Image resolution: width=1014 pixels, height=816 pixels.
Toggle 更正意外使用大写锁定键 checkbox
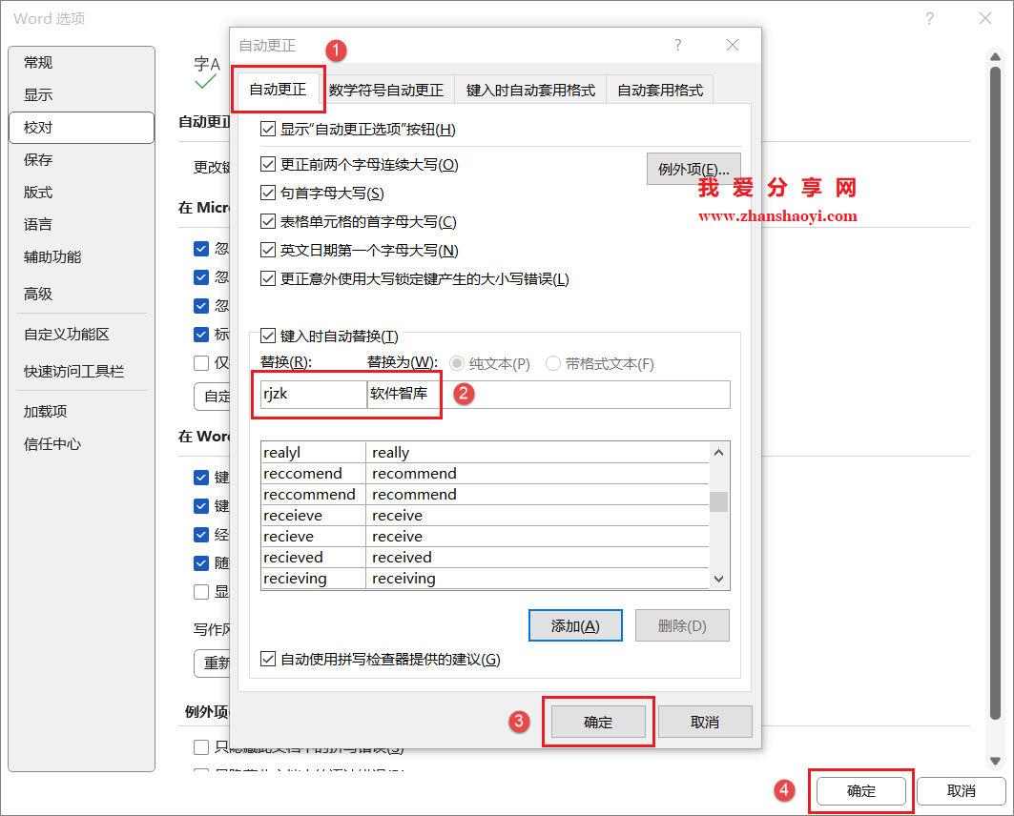(x=268, y=278)
